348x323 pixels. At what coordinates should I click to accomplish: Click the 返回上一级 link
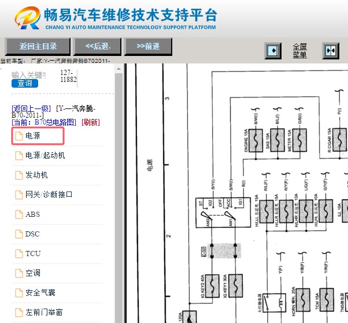[31, 108]
